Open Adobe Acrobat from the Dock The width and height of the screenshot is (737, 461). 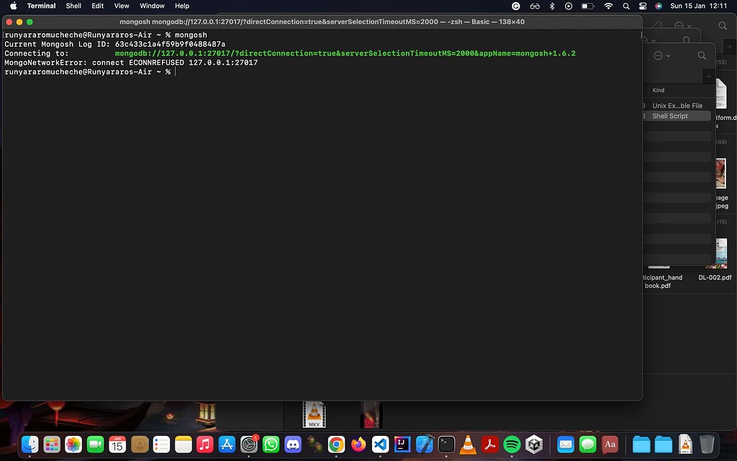click(x=491, y=444)
